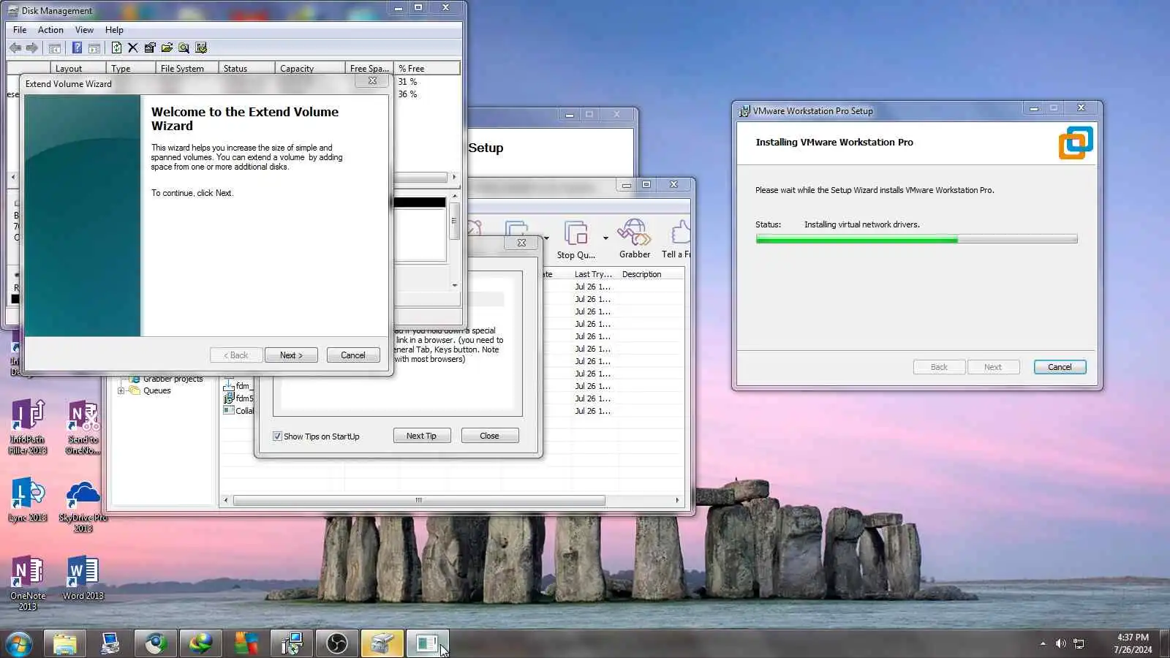
Task: Click the Last Try column header
Action: click(593, 274)
